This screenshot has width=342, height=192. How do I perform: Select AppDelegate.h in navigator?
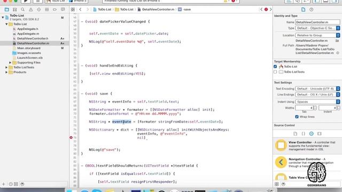click(x=28, y=29)
